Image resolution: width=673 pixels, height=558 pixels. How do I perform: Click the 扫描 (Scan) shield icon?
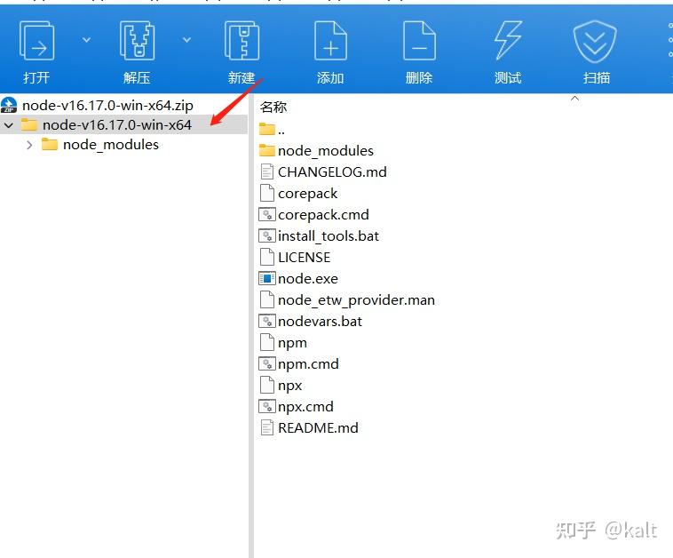[x=595, y=41]
